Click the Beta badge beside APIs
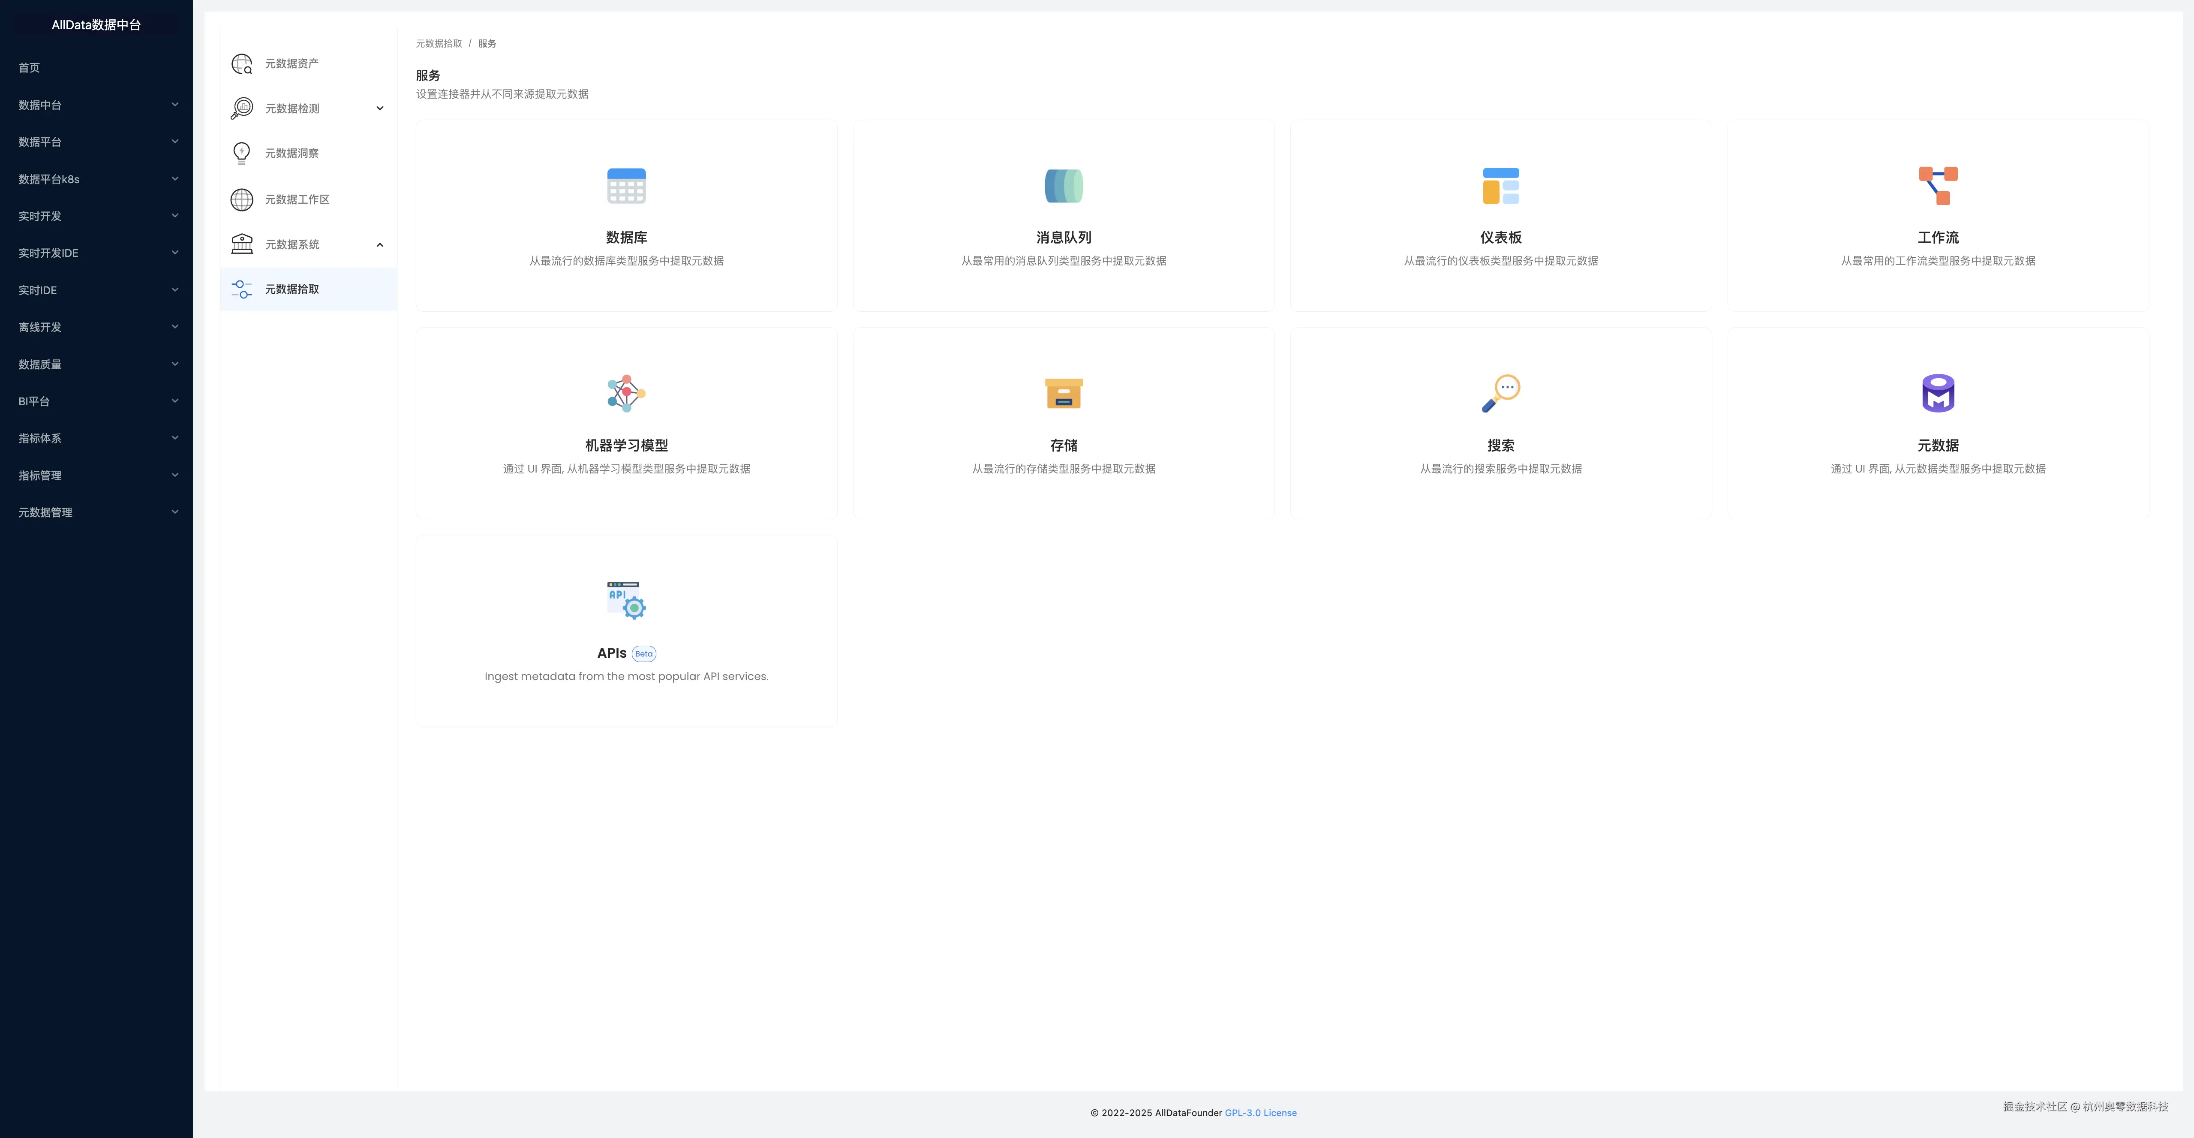 coord(644,654)
